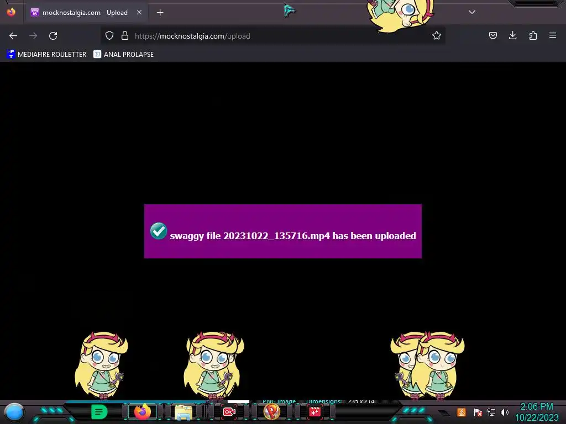Viewport: 566px width, 424px height.
Task: Save page to Pocket
Action: [x=492, y=35]
